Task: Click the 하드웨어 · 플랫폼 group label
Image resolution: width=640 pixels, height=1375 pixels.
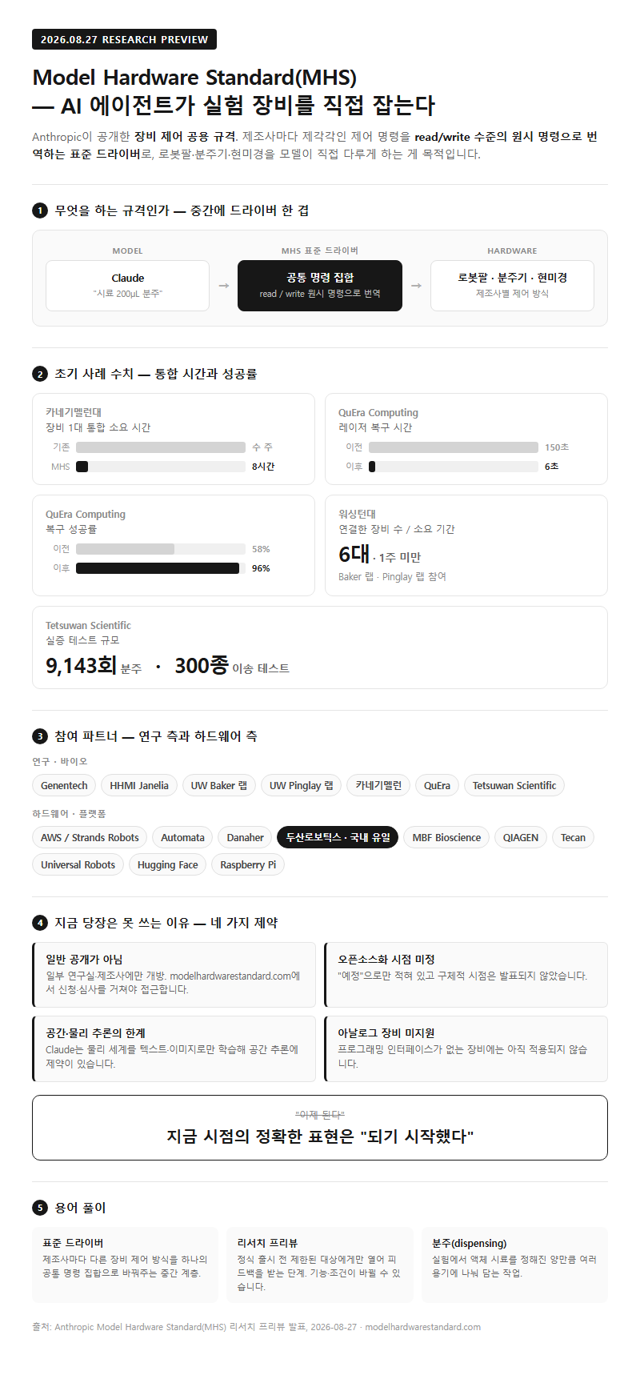Action: point(69,813)
